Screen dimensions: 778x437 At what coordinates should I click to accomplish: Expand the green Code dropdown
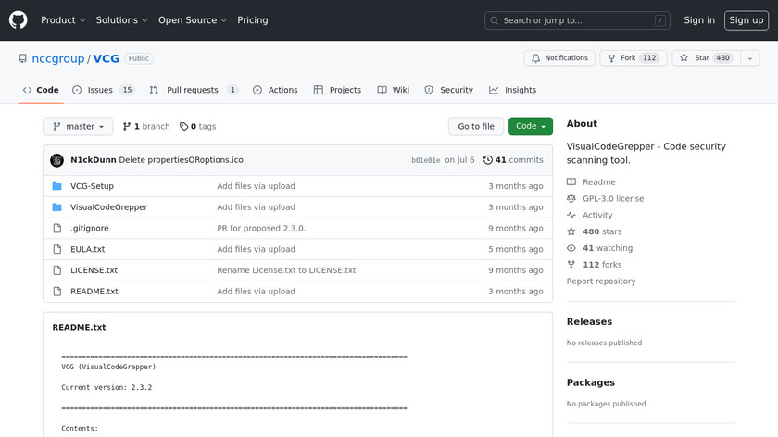tap(530, 127)
